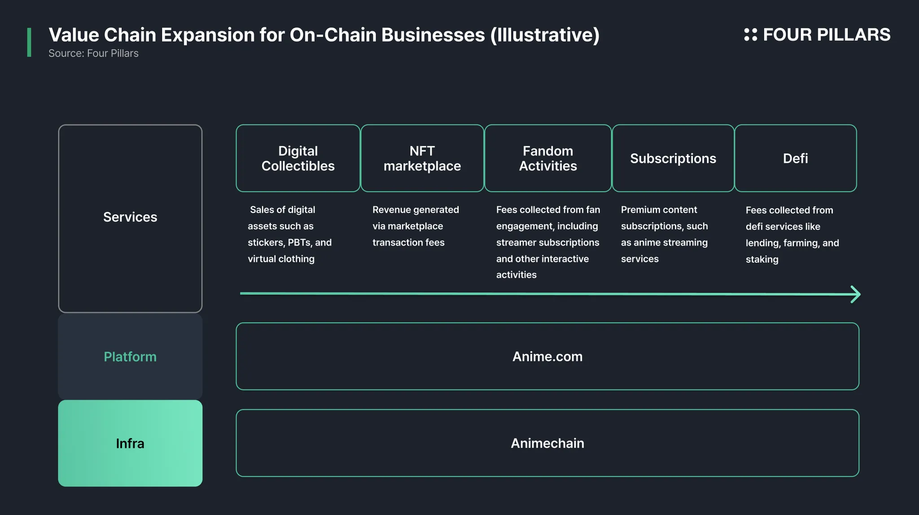Click the digital assets sales description
Viewport: 919px width, 515px height.
click(290, 234)
